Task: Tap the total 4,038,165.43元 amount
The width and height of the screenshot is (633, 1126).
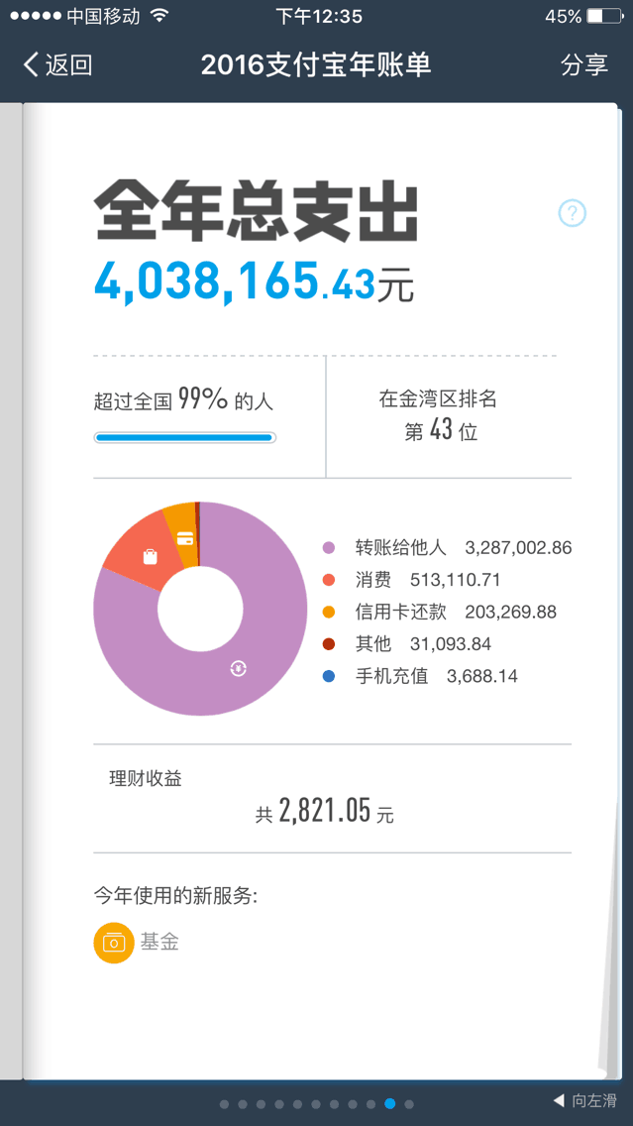Action: coord(254,281)
